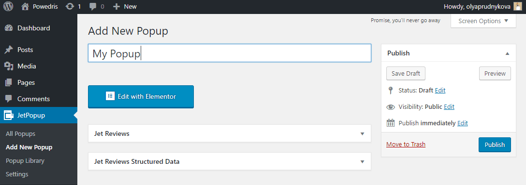The width and height of the screenshot is (526, 185).
Task: Click the comments bubble icon in admin bar
Action: click(93, 7)
